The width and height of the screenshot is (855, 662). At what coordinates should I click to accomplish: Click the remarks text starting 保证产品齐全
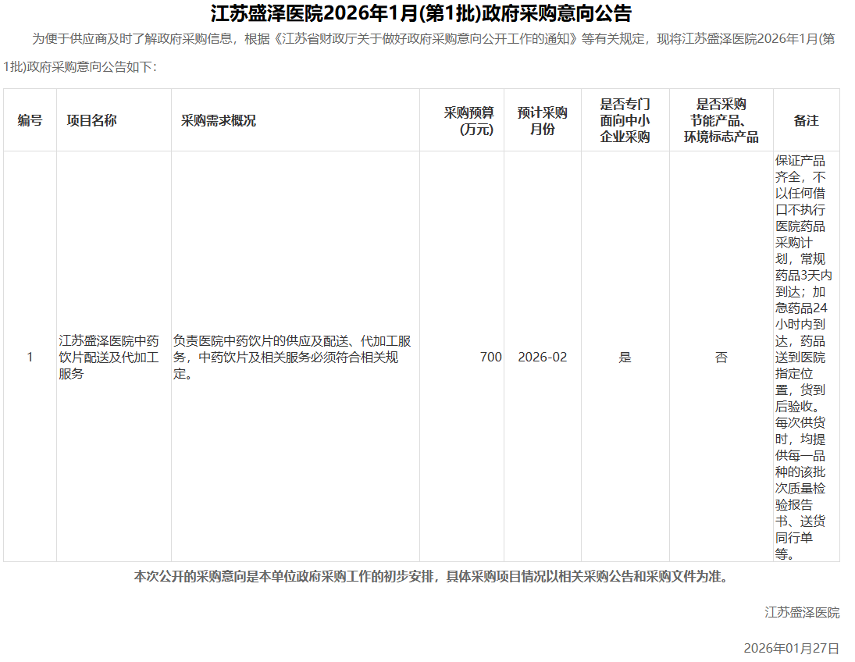click(x=801, y=357)
